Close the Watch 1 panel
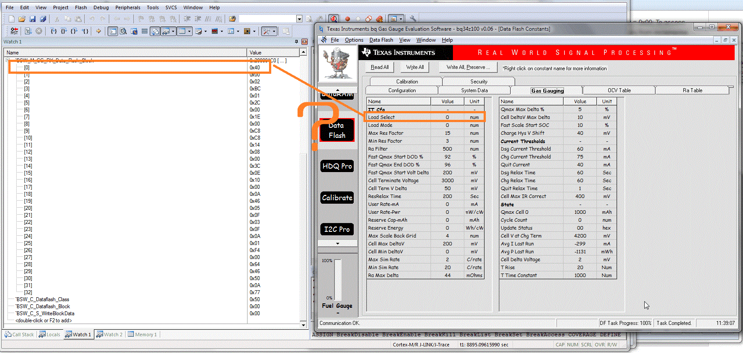The width and height of the screenshot is (743, 353). pyautogui.click(x=305, y=42)
